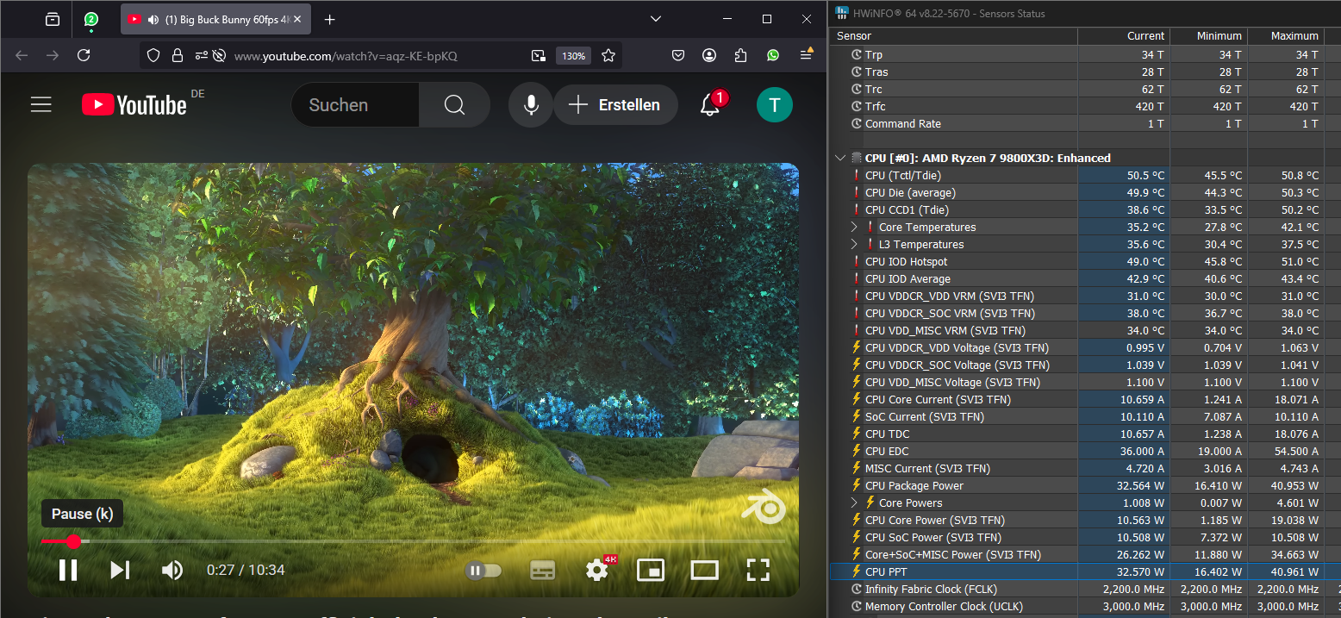The height and width of the screenshot is (618, 1341).
Task: Open the Firefox View icon in tab bar
Action: click(53, 19)
